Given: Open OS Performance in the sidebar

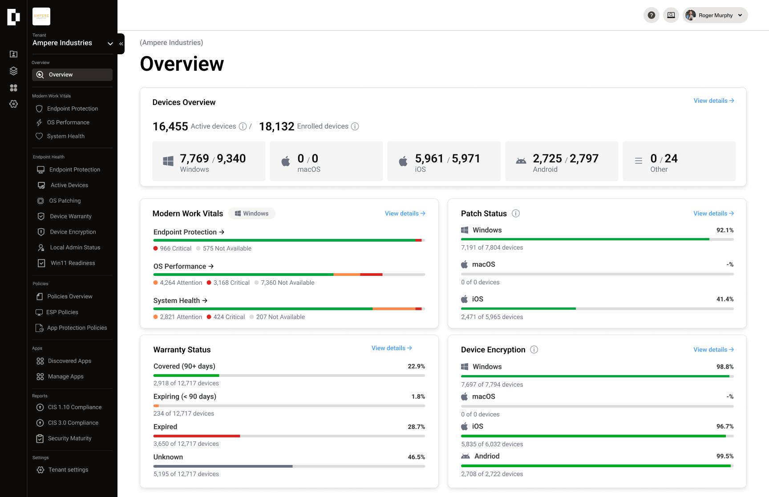Looking at the screenshot, I should tap(69, 122).
